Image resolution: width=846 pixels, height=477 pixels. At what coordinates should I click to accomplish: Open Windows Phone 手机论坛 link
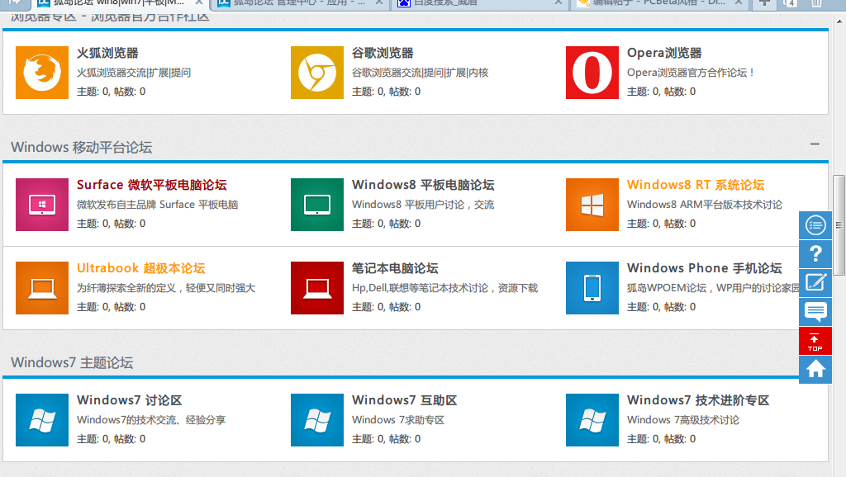click(704, 268)
